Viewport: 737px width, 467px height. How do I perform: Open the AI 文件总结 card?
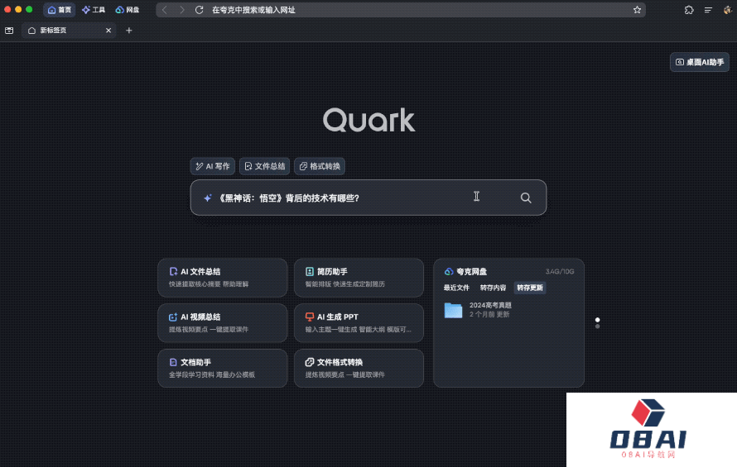(222, 277)
